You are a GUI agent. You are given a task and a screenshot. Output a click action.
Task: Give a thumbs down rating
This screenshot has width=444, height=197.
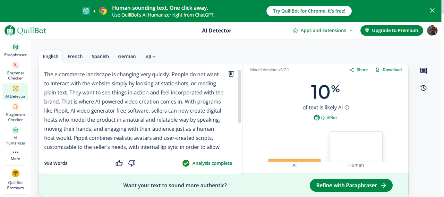pos(132,163)
